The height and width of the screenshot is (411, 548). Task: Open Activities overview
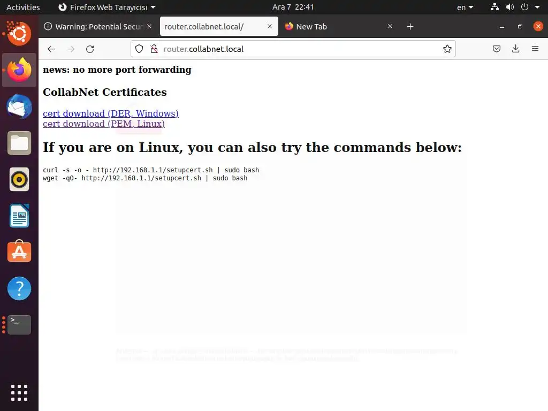(x=23, y=7)
